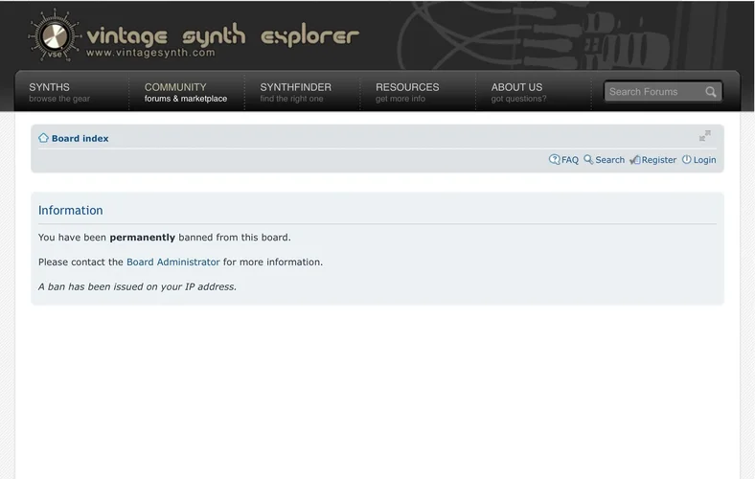Click the Information heading
This screenshot has height=479, width=755.
pos(70,211)
